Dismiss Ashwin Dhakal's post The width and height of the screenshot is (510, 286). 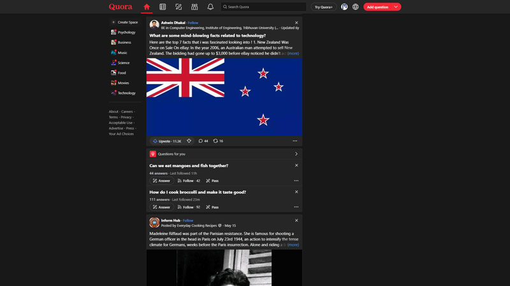click(296, 23)
